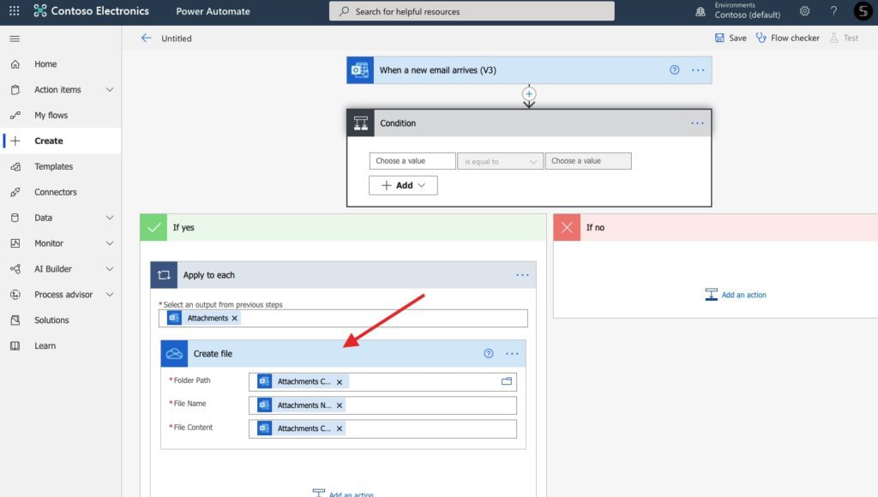Viewport: 878px width, 497px height.
Task: Click the If yes branch header
Action: [x=343, y=227]
